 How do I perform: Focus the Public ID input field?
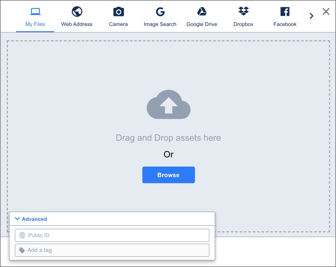click(x=117, y=235)
